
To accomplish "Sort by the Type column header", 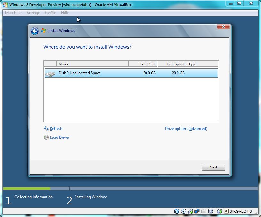I will 202,64.
